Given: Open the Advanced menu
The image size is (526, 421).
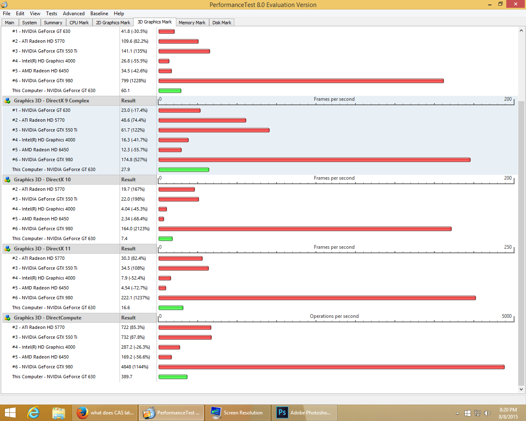Looking at the screenshot, I should pos(74,14).
